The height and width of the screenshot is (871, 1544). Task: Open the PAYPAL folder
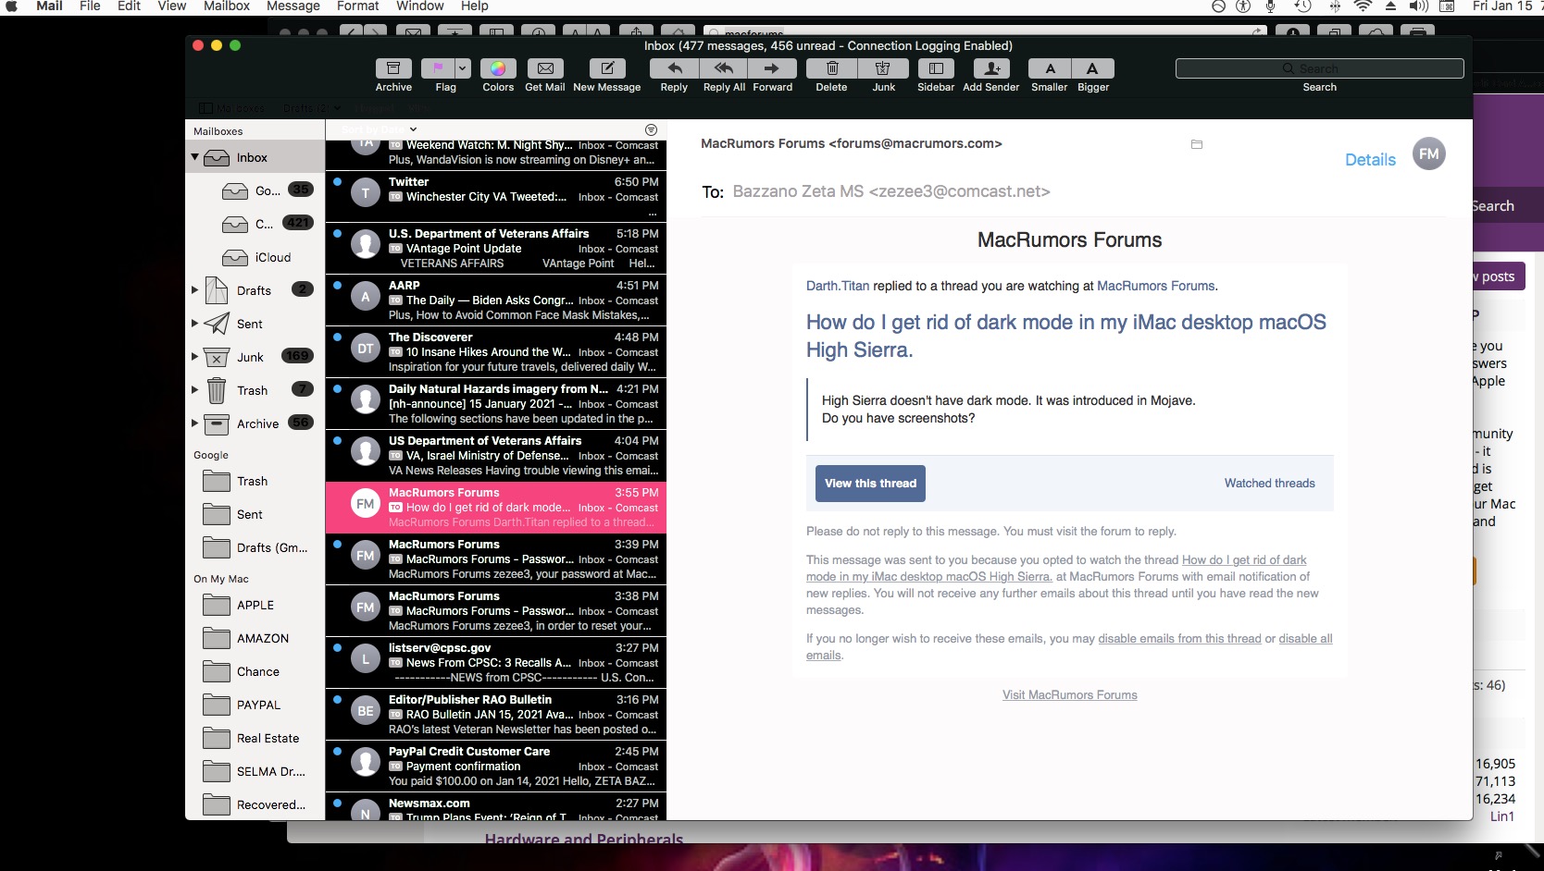(255, 705)
